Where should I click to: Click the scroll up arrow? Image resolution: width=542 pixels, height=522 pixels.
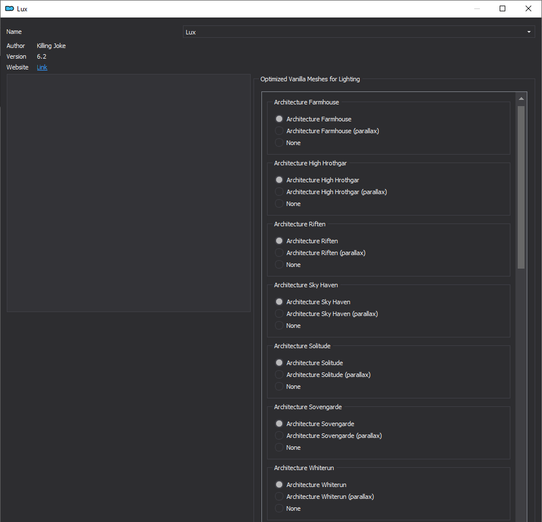[x=521, y=99]
